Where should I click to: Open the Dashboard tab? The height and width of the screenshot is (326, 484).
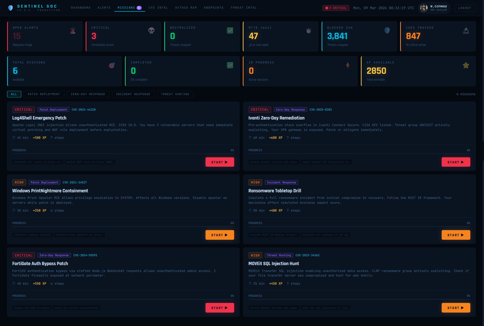[81, 8]
